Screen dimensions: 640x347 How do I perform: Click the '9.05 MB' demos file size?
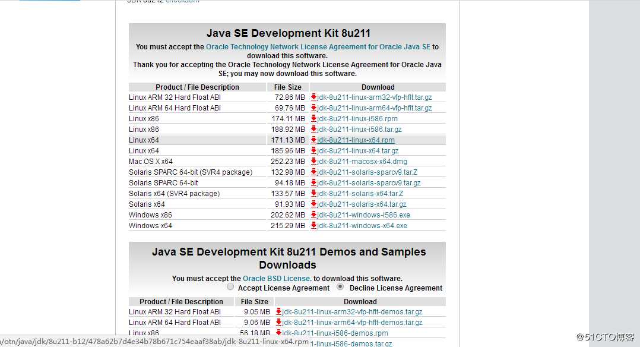(256, 311)
